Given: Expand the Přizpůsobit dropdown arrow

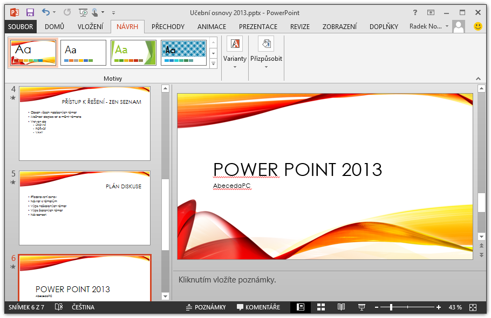Looking at the screenshot, I should coord(266,67).
